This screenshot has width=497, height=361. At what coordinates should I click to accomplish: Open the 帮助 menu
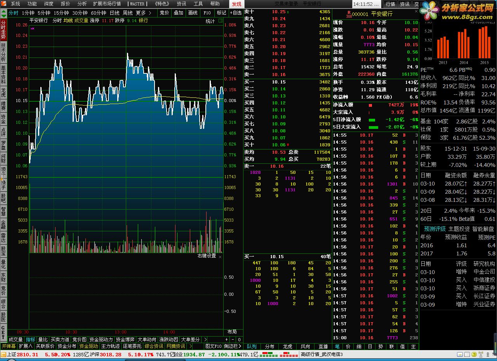pyautogui.click(x=215, y=4)
